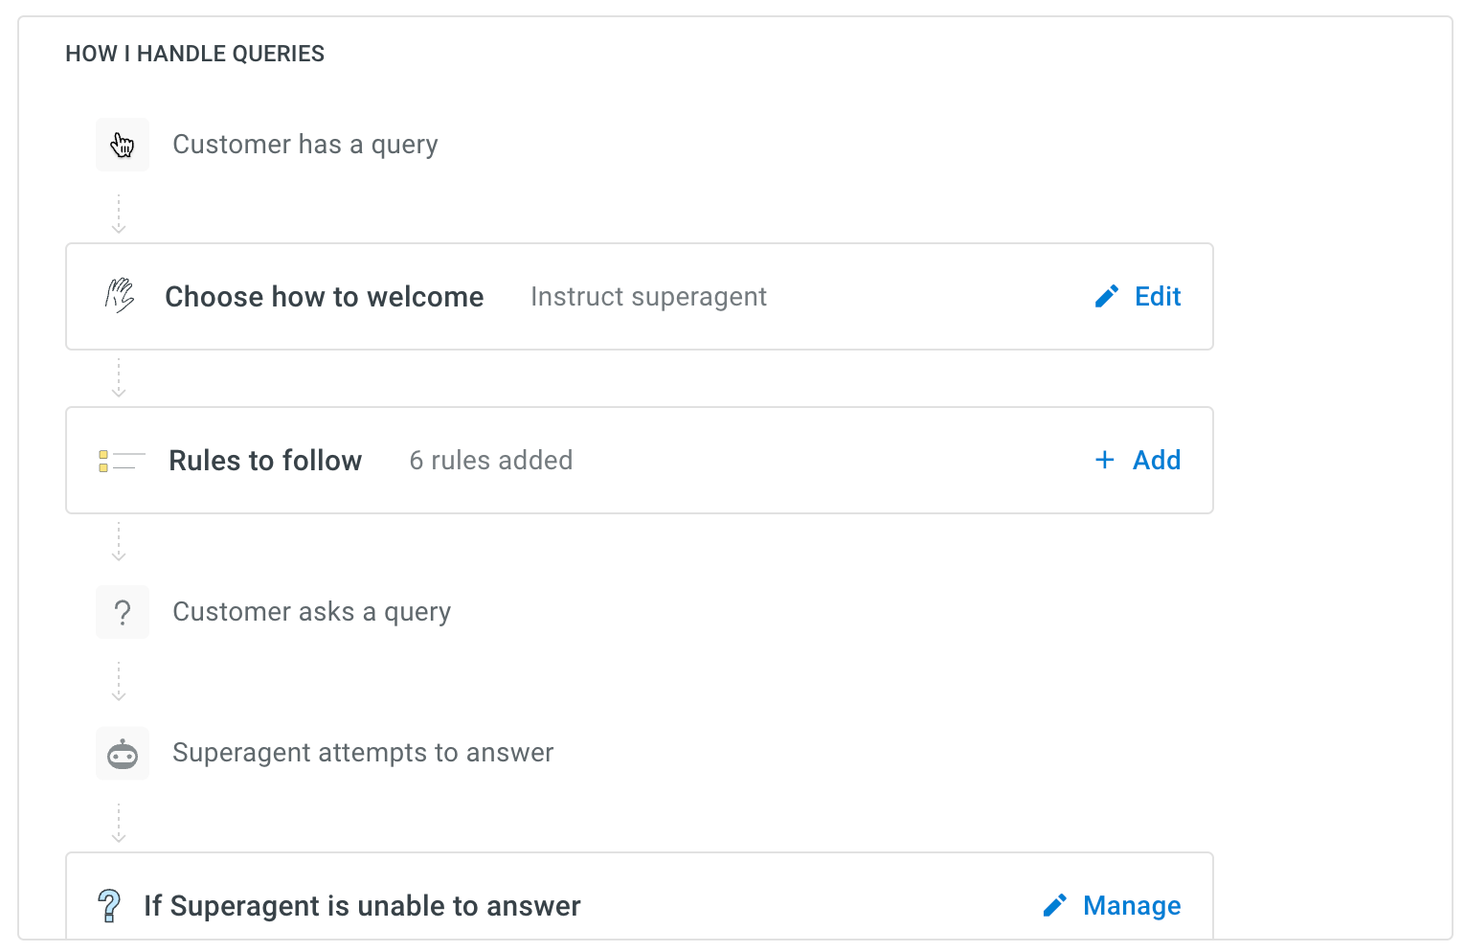
Task: Open the Rules to follow card
Action: [x=640, y=461]
